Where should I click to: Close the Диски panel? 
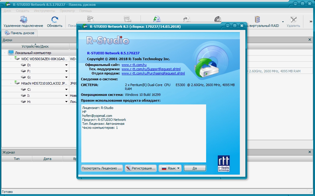coord(309,40)
